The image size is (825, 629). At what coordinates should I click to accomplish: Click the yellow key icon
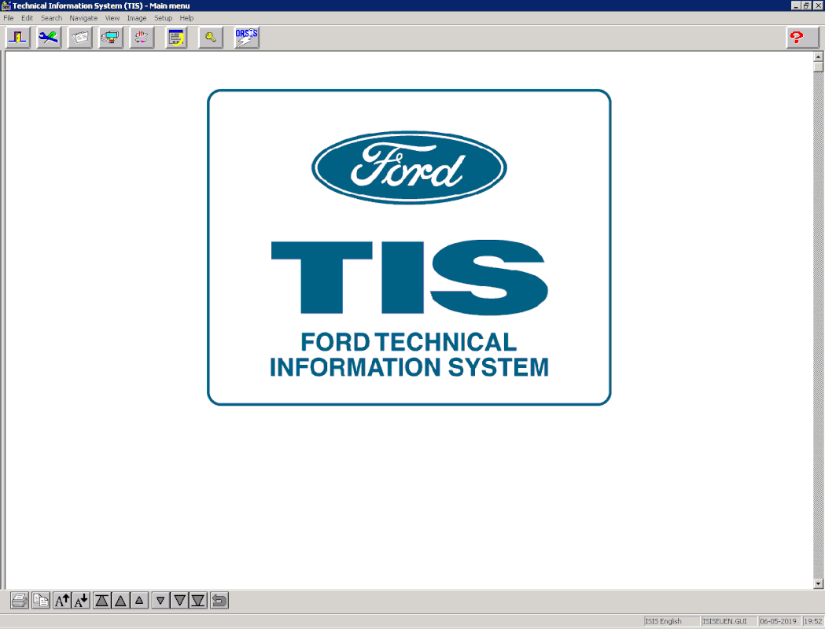click(x=211, y=38)
